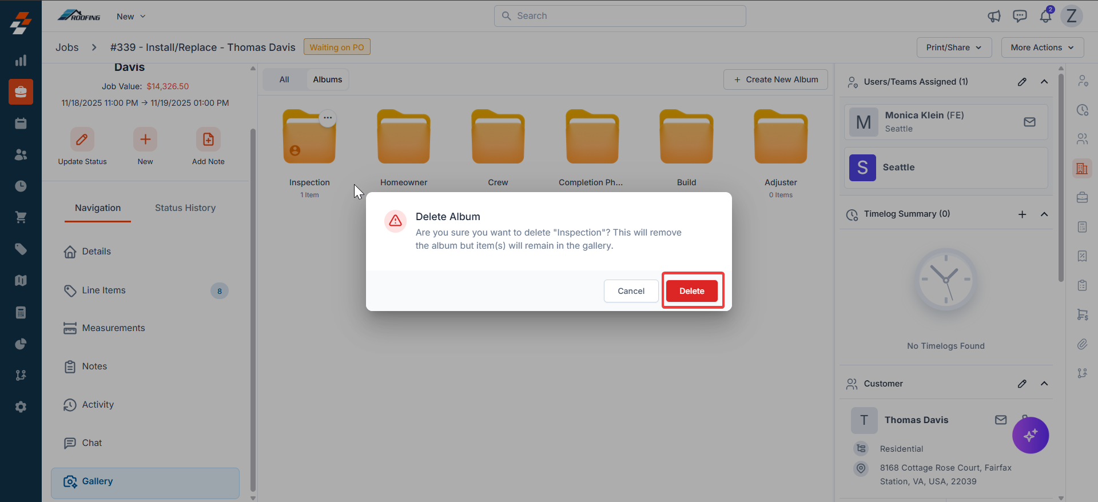Collapse the Users/Teams Assigned section

[x=1044, y=82]
